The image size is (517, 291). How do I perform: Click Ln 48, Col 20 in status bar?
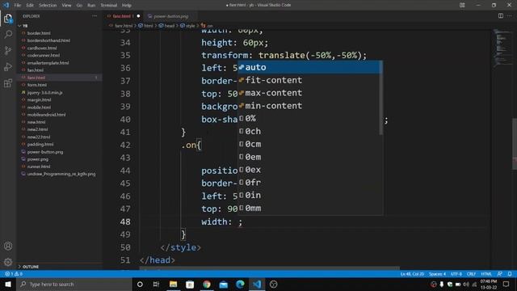coord(412,274)
